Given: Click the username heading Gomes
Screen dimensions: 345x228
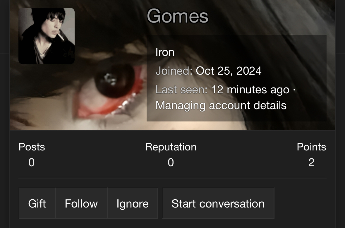Looking at the screenshot, I should point(177,16).
